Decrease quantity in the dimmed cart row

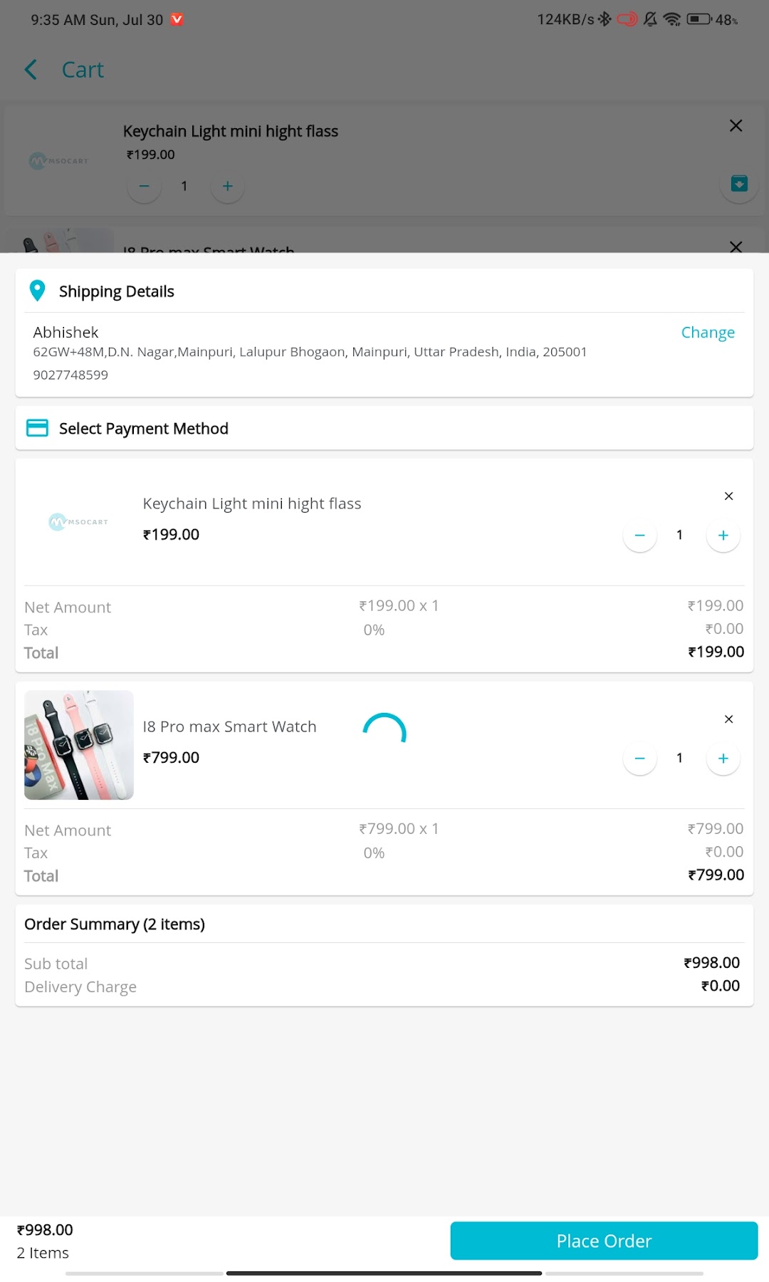tap(144, 186)
